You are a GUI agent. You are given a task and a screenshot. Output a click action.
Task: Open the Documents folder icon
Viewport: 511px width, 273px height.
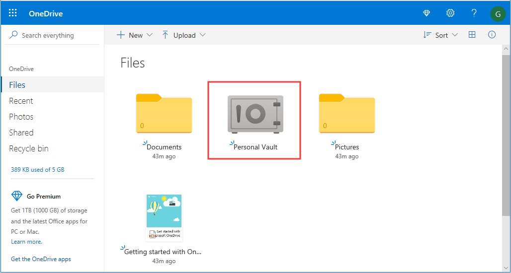[x=164, y=113]
